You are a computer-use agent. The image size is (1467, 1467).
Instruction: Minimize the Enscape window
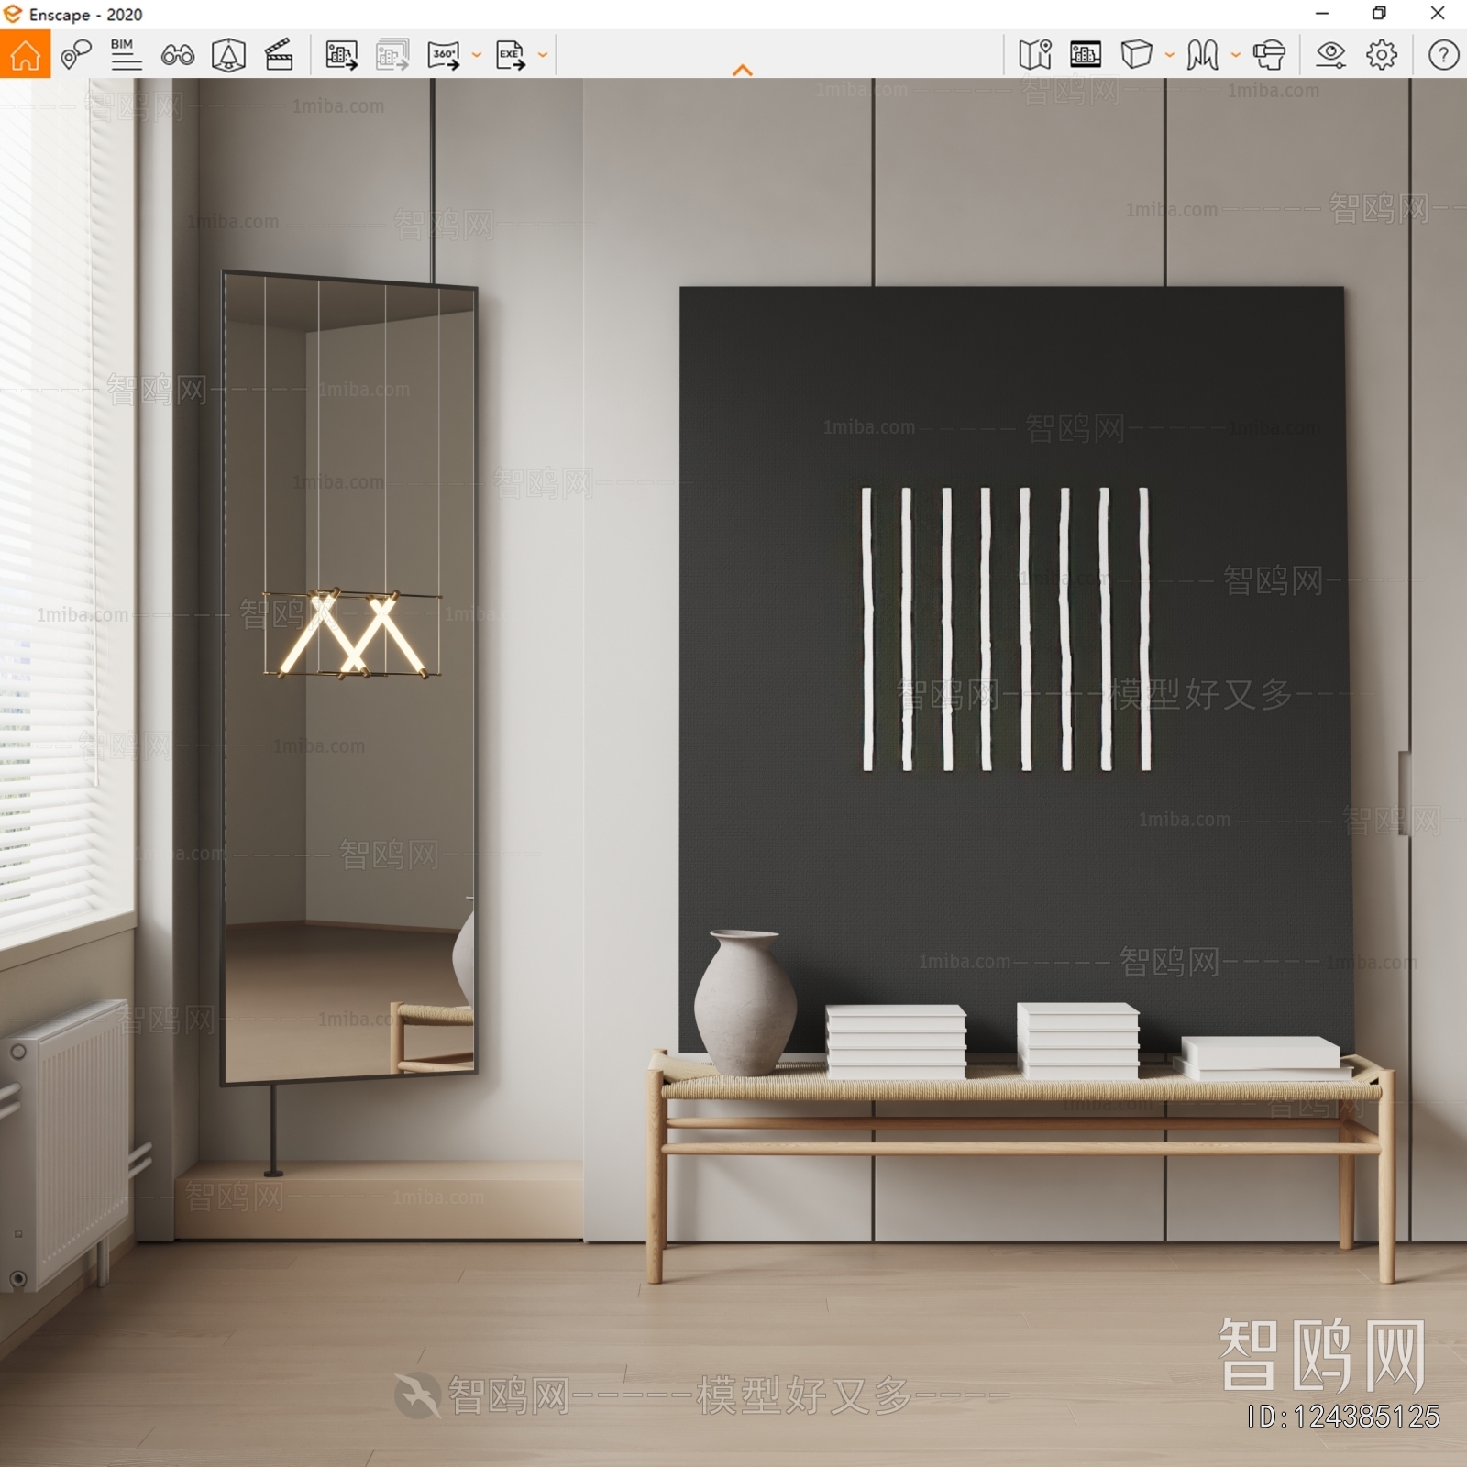pyautogui.click(x=1321, y=14)
